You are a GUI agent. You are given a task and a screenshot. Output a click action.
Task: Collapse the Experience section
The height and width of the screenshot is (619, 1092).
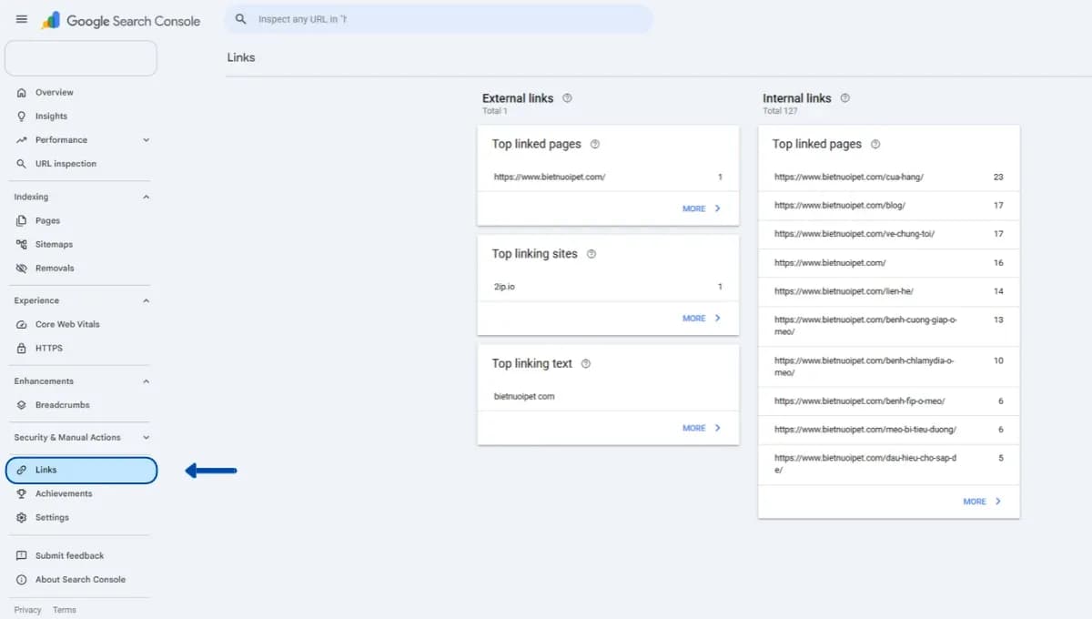[x=147, y=300]
